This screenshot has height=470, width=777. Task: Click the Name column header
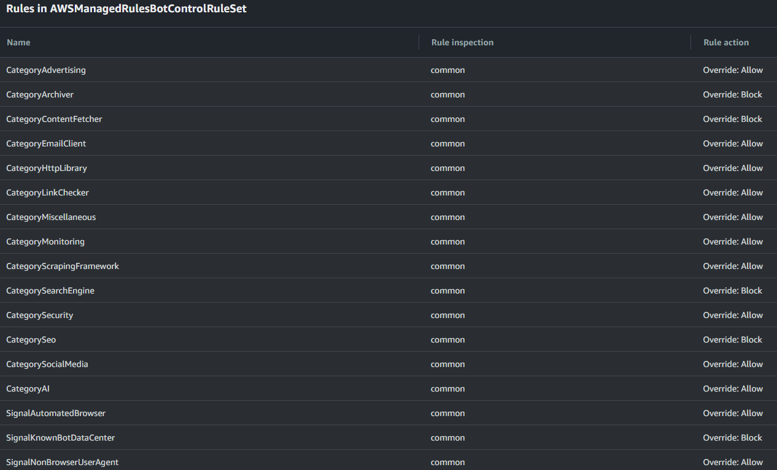(18, 42)
